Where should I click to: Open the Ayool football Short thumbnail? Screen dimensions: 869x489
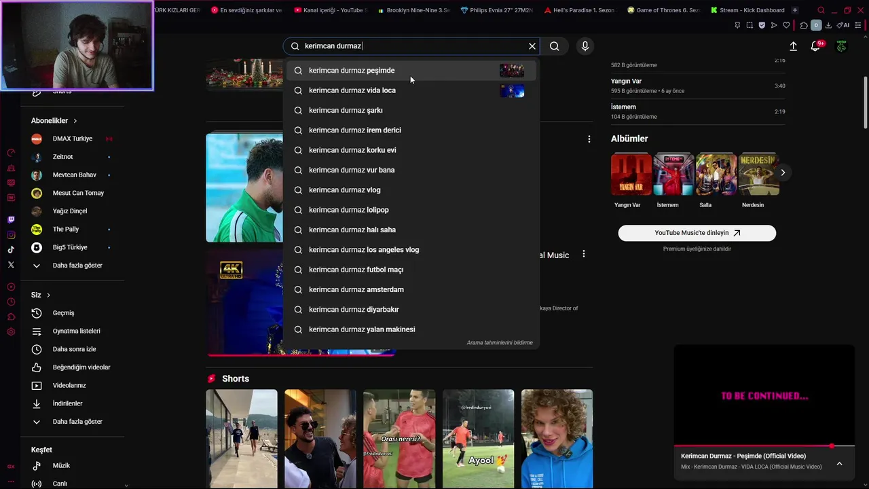(x=478, y=439)
